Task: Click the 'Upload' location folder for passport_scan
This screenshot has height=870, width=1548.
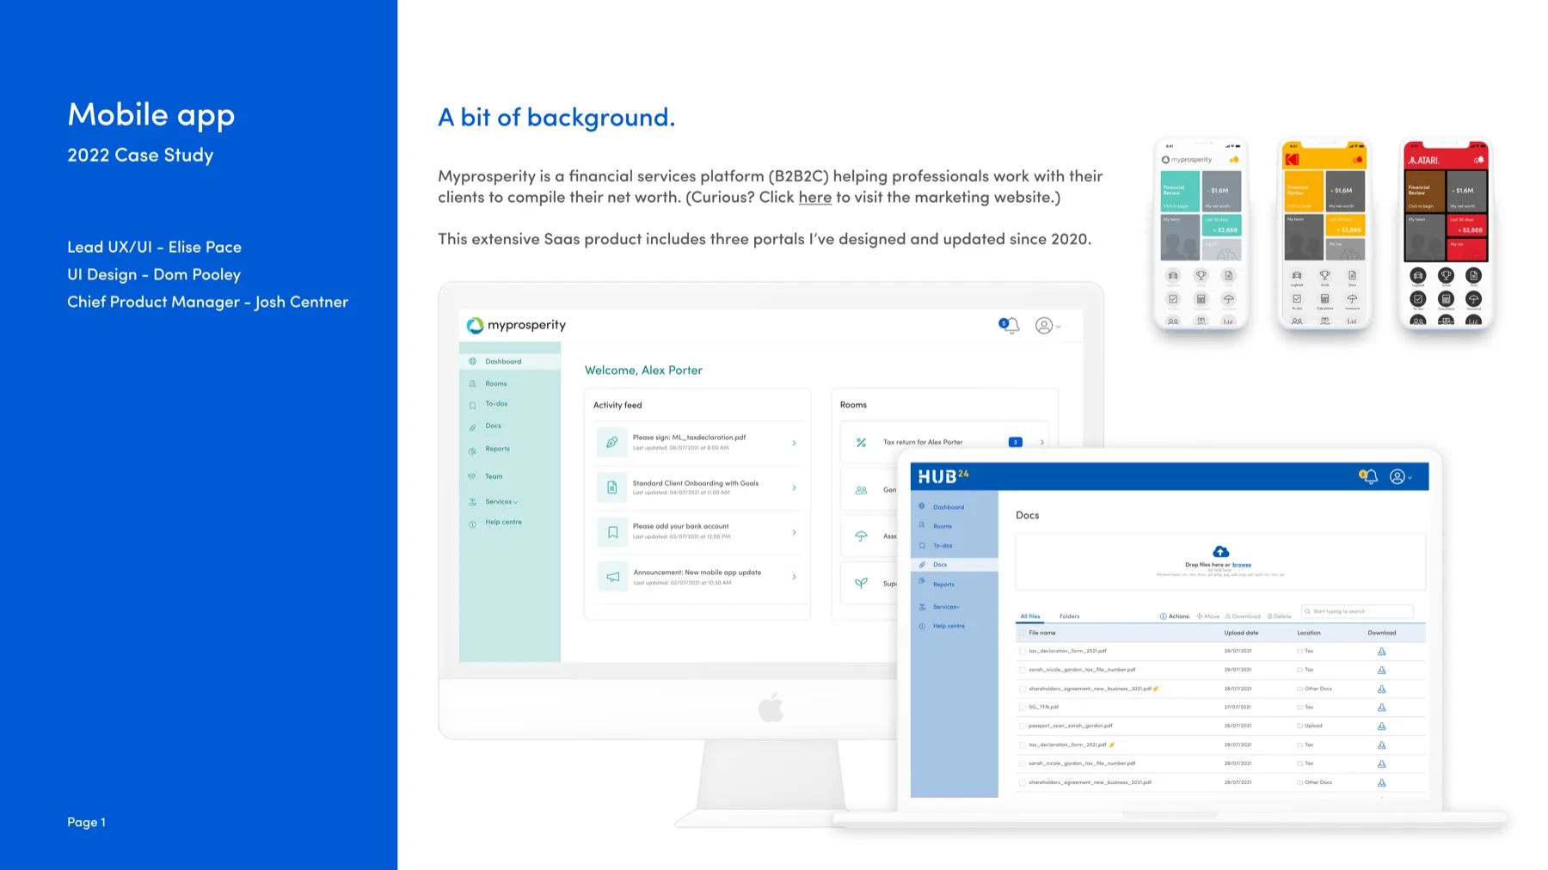Action: (1310, 726)
